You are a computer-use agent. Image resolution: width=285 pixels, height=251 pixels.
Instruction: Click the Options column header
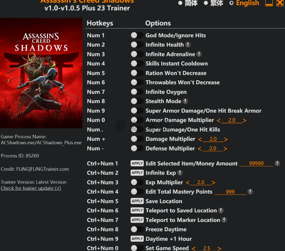158,23
